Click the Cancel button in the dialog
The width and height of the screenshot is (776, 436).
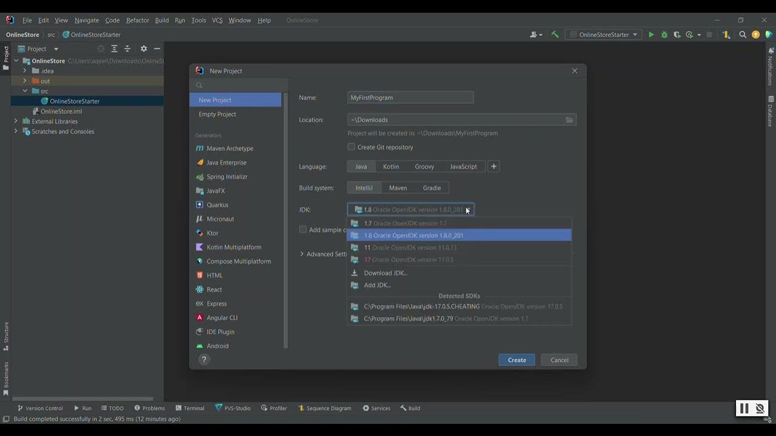tap(559, 360)
